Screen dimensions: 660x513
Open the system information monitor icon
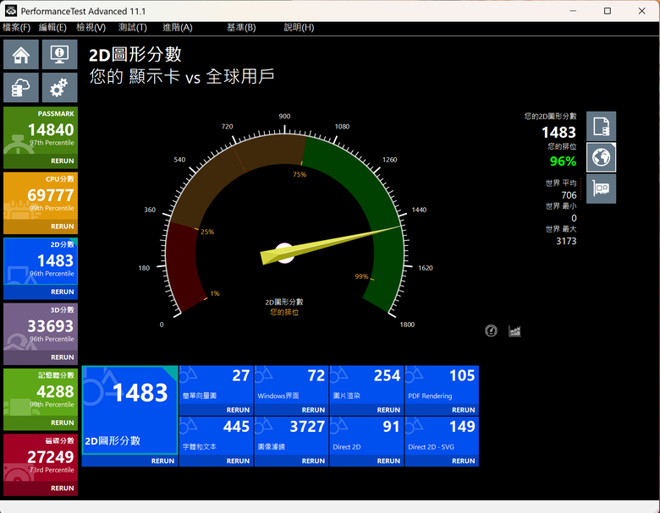(x=59, y=54)
